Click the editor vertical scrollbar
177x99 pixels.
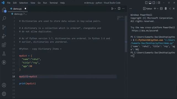tap(126, 34)
